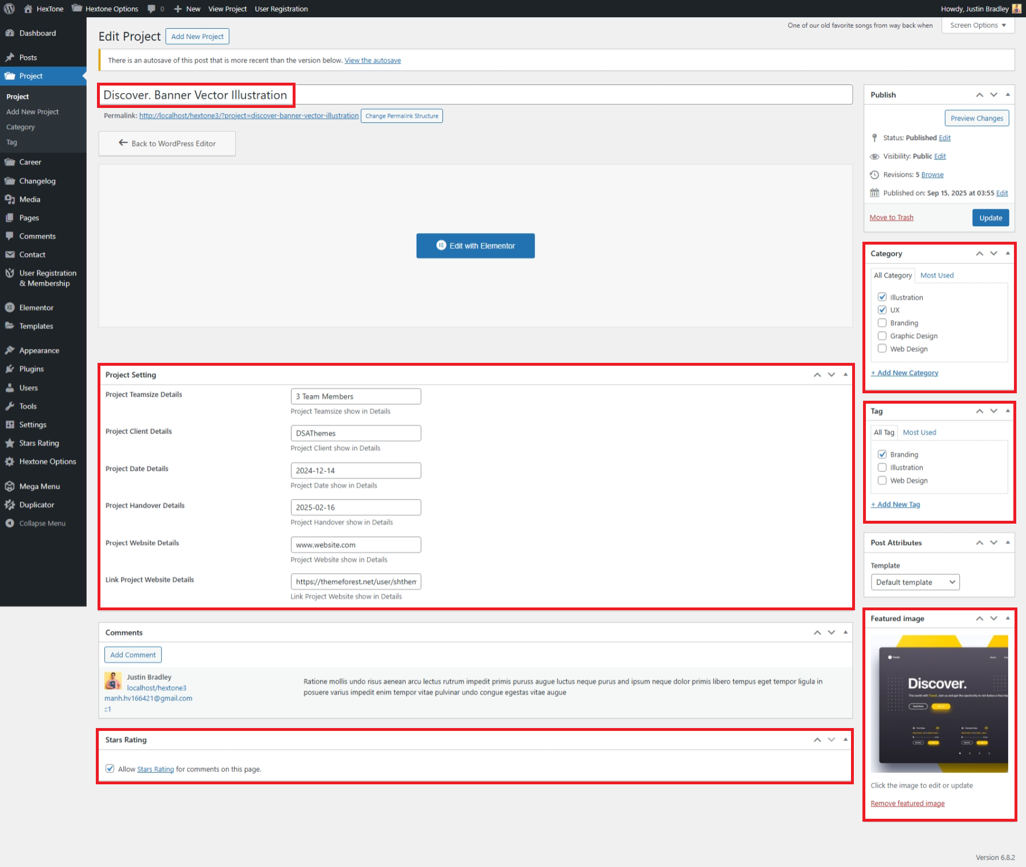Click the Mega Menu icon in sidebar
The height and width of the screenshot is (867, 1026).
(10, 486)
